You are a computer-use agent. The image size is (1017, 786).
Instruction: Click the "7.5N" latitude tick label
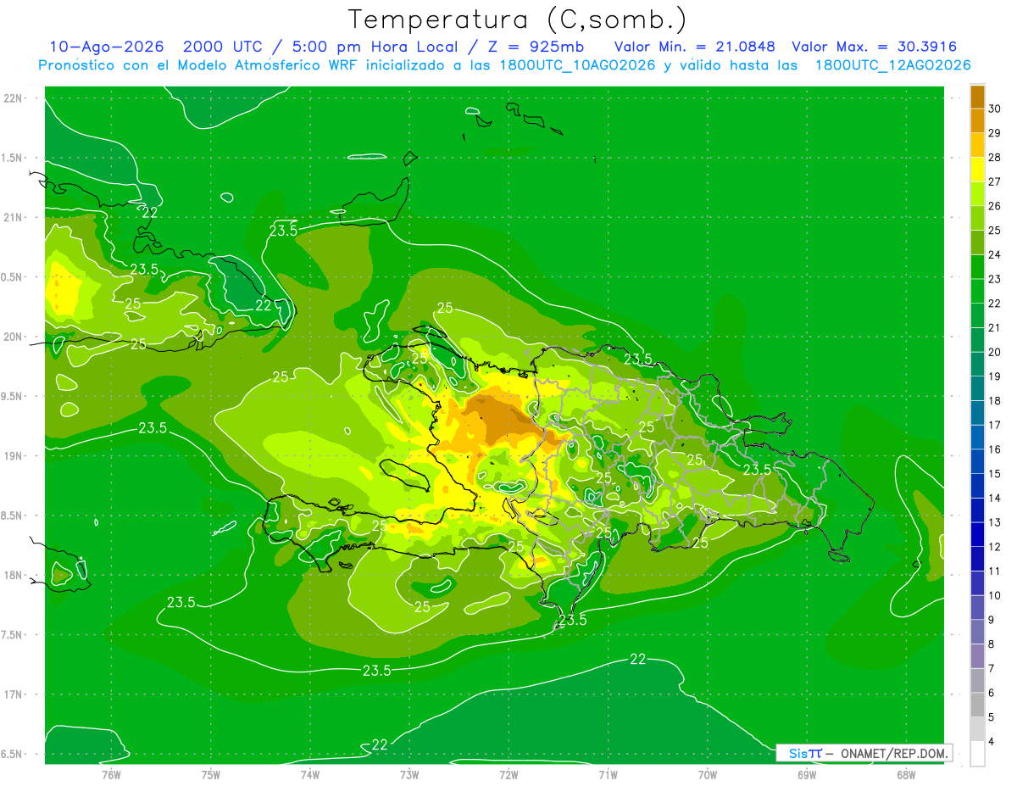[x=13, y=635]
